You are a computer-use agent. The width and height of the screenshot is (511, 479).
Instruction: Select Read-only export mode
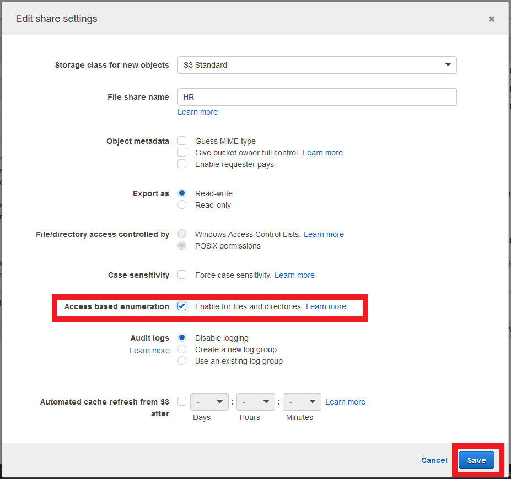tap(182, 204)
